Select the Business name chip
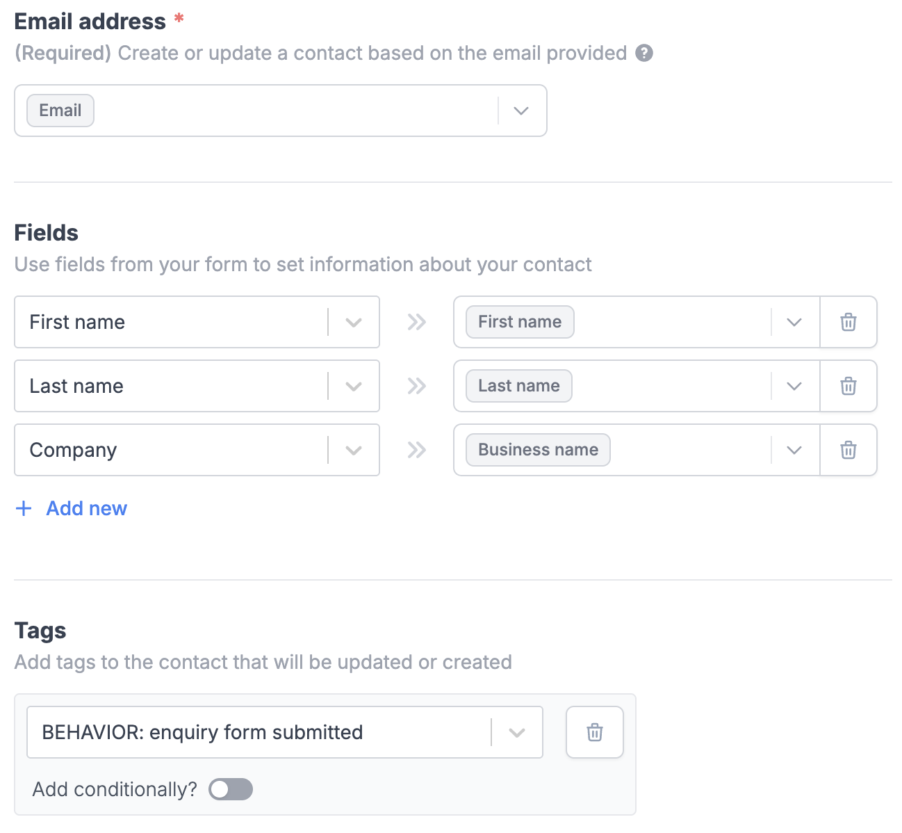 click(x=538, y=450)
